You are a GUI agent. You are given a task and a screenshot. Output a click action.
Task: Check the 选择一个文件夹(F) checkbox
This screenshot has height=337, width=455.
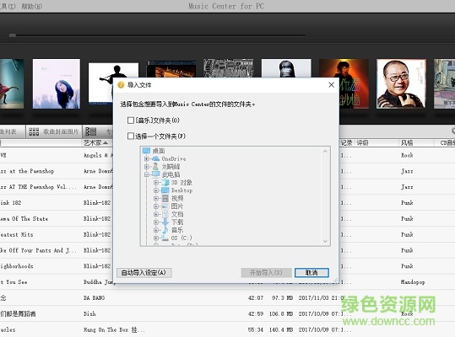coord(131,136)
